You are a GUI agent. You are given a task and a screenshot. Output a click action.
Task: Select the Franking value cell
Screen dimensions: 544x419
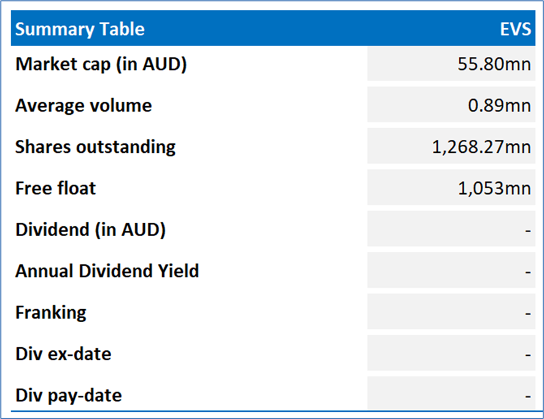pos(451,312)
